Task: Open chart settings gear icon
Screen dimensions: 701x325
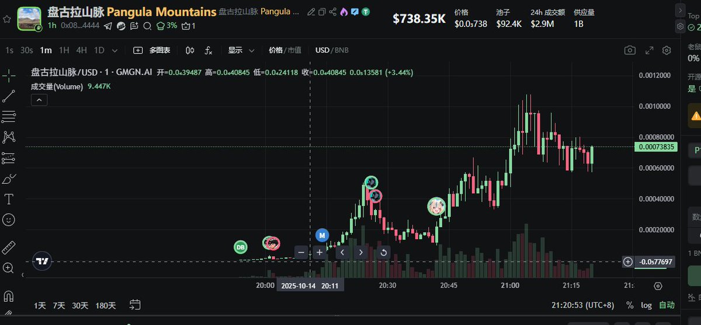Action: [667, 51]
